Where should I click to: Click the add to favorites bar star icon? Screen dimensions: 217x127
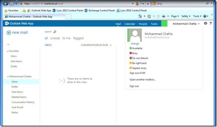24,10
